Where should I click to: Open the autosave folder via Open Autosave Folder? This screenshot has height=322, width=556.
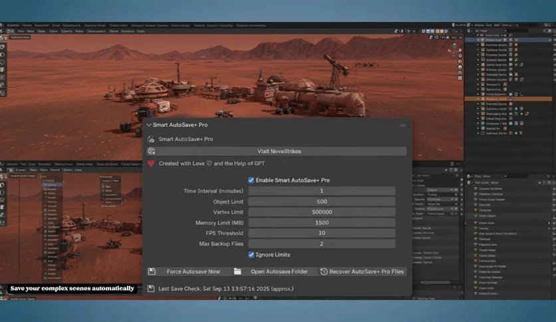pyautogui.click(x=275, y=271)
